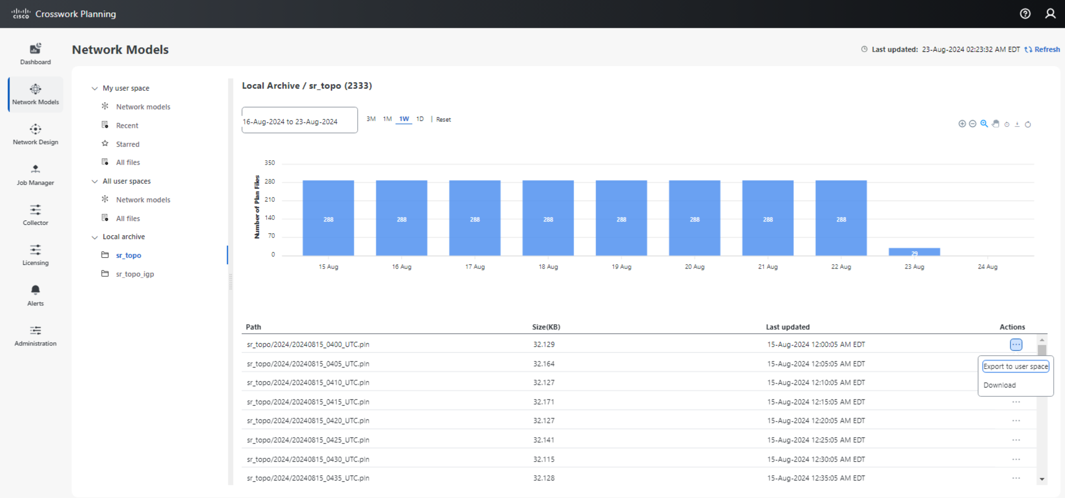Click Reset next to range tabs
The image size is (1065, 498).
[443, 119]
